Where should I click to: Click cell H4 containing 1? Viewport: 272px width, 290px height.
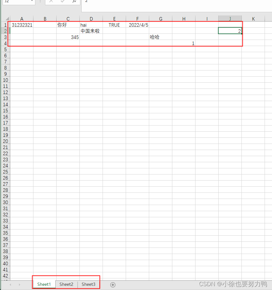point(184,43)
